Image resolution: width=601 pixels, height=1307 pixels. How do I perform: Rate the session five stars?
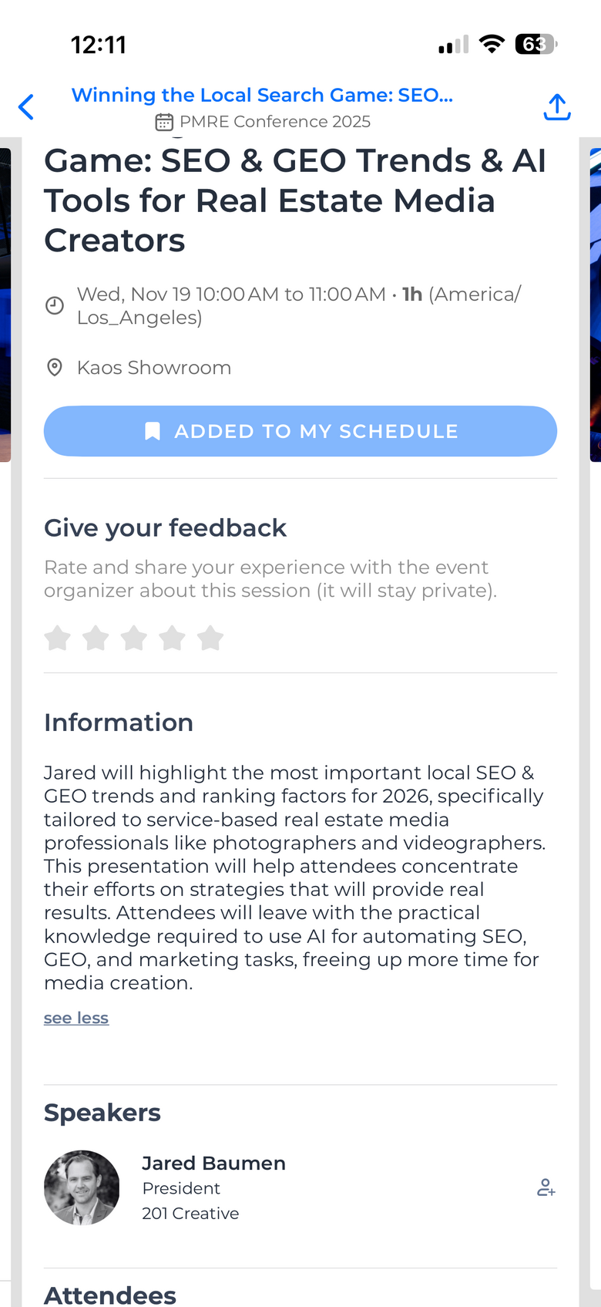(210, 638)
